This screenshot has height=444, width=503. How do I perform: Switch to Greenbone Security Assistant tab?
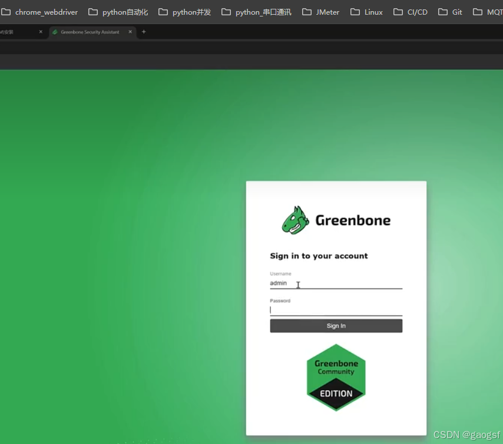click(x=90, y=32)
